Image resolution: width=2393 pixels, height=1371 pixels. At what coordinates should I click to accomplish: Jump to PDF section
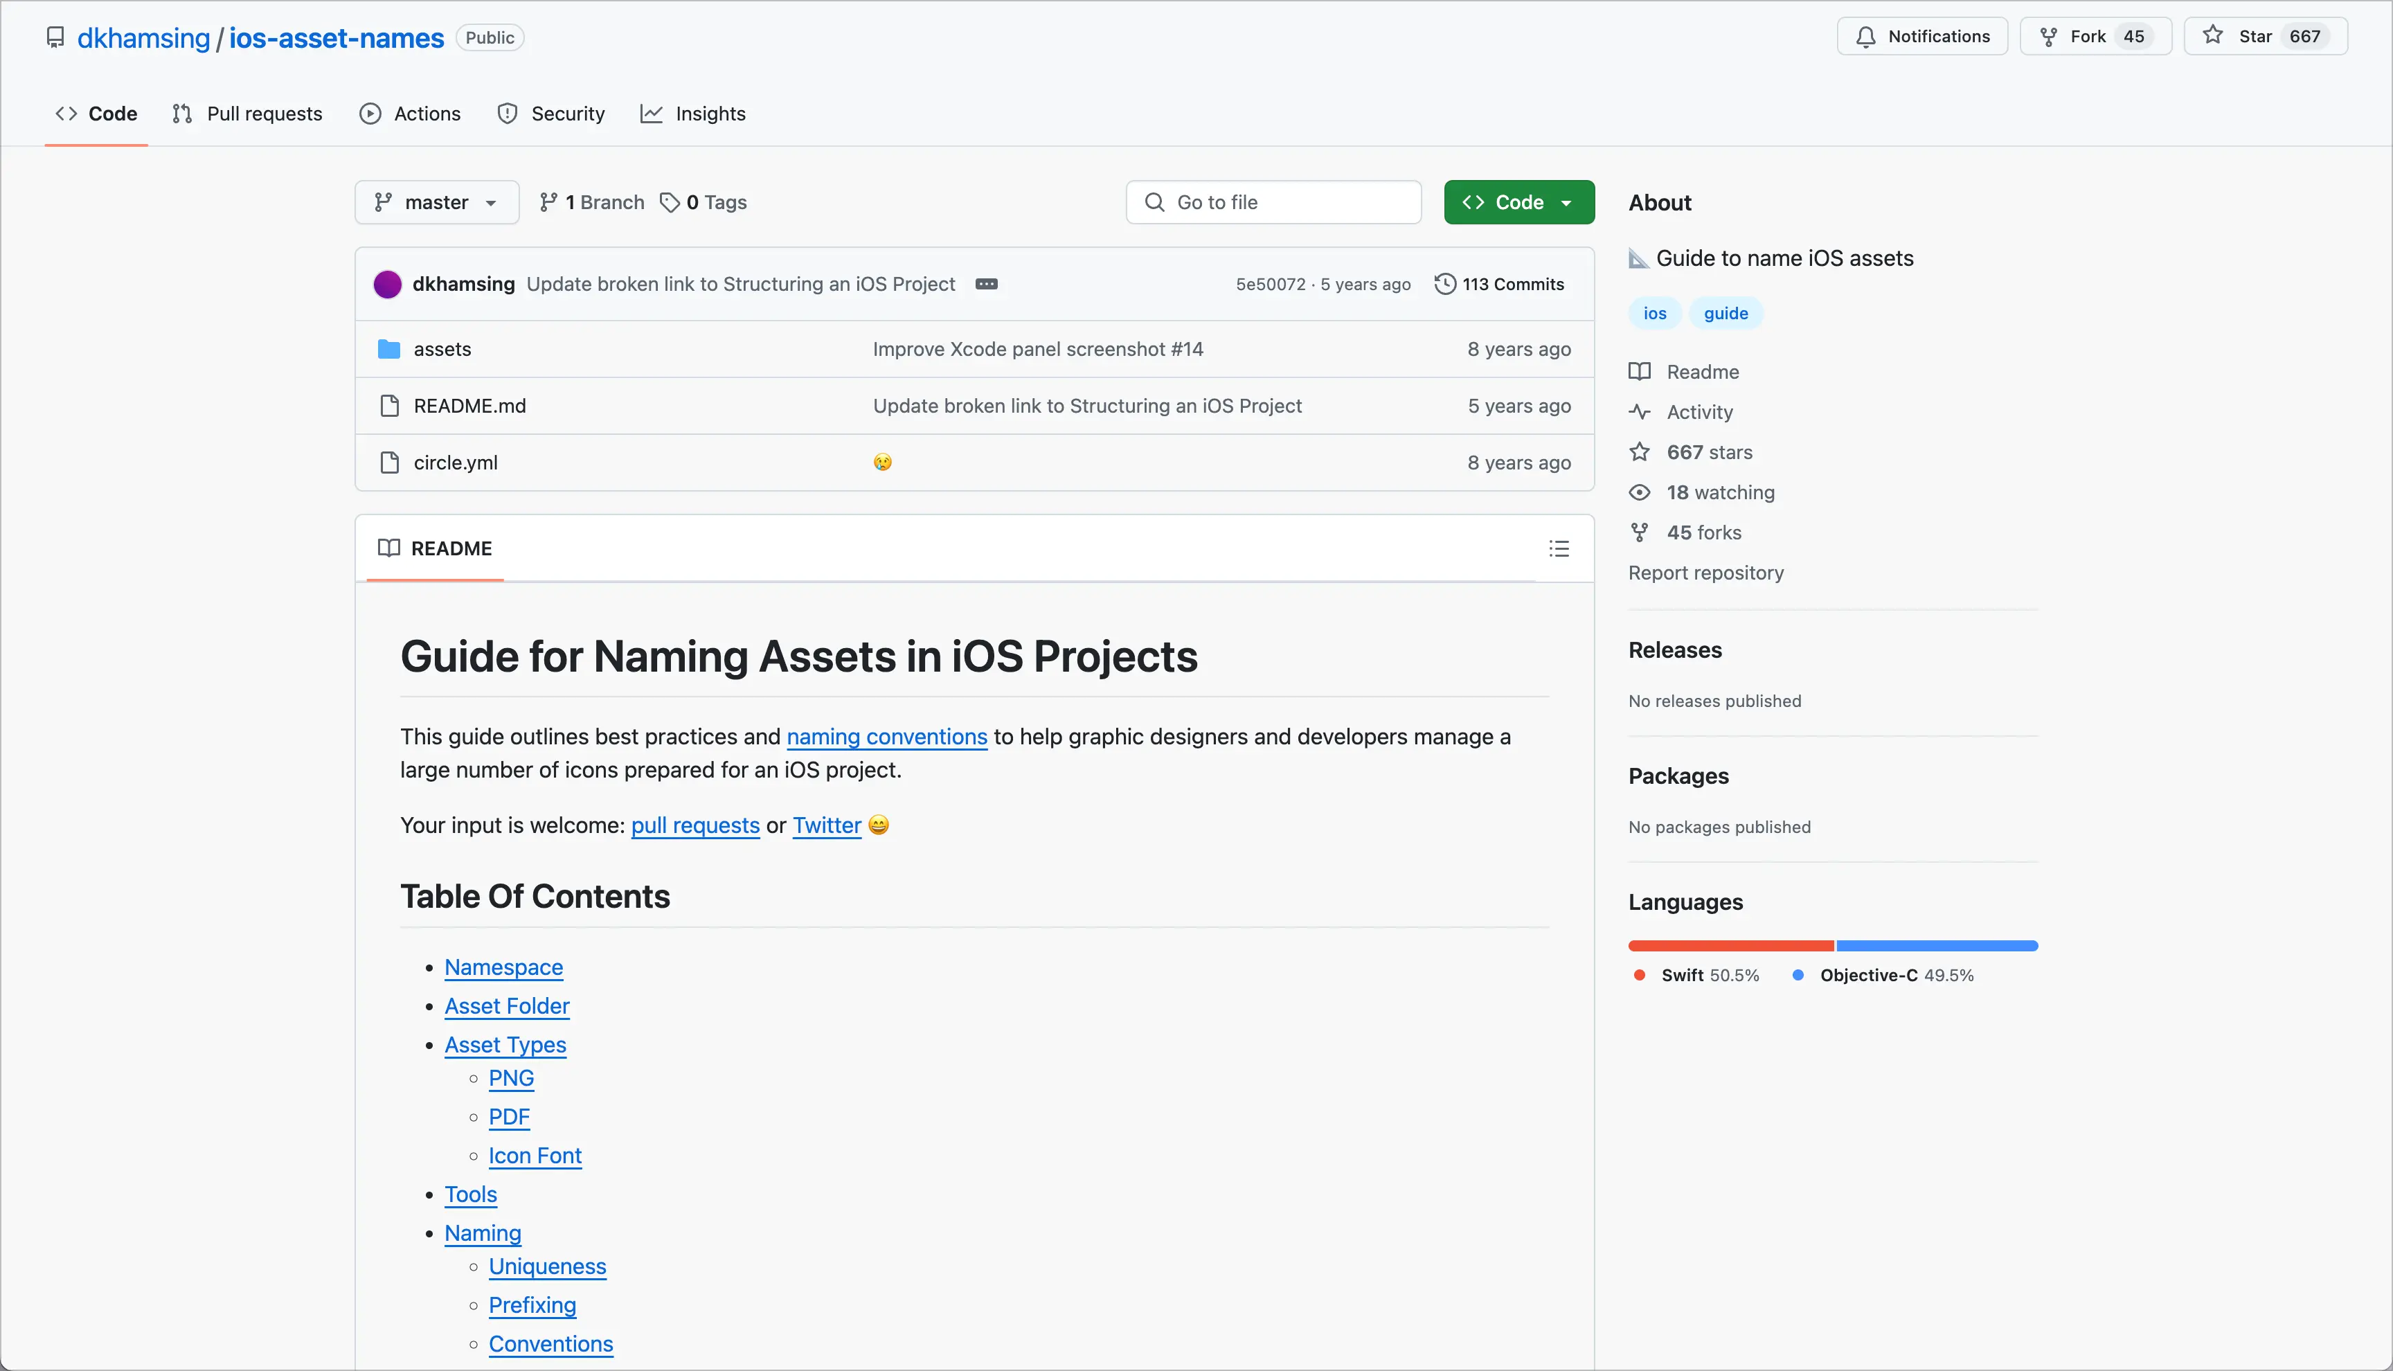click(x=510, y=1117)
